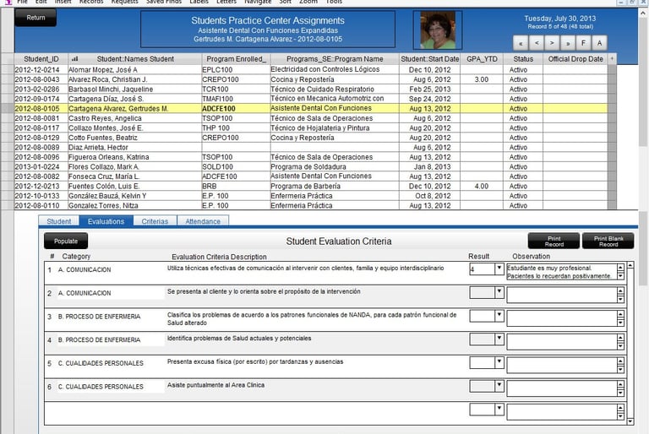Open the Saved Finds menu
The height and width of the screenshot is (434, 649).
pos(163,2)
